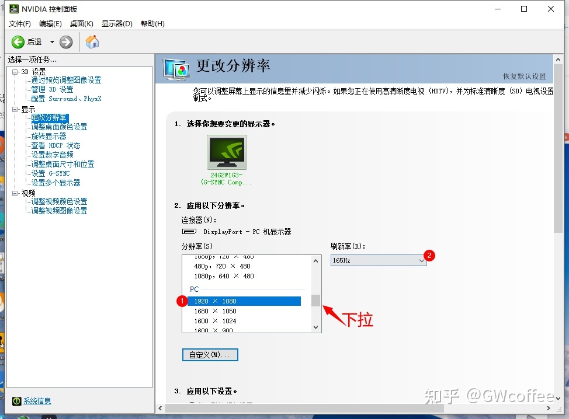The image size is (569, 419).
Task: Open the 桌面(K) menu
Action: click(82, 23)
